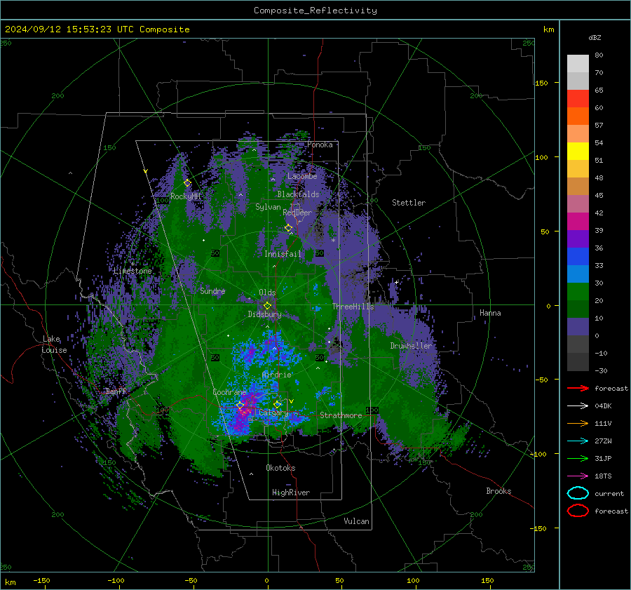The width and height of the screenshot is (631, 590).
Task: Click the Sylvan label
Action: [x=268, y=207]
